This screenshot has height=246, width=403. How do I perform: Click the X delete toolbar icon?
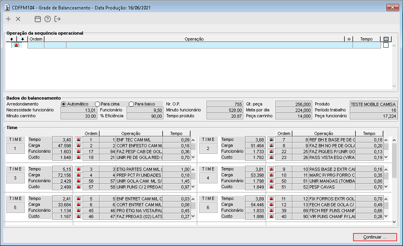click(18, 19)
